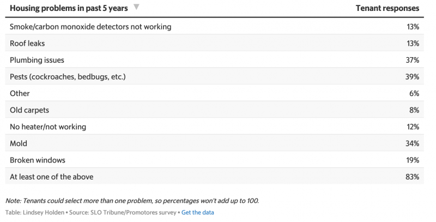Open the Get the data link
The width and height of the screenshot is (436, 222).
[198, 213]
